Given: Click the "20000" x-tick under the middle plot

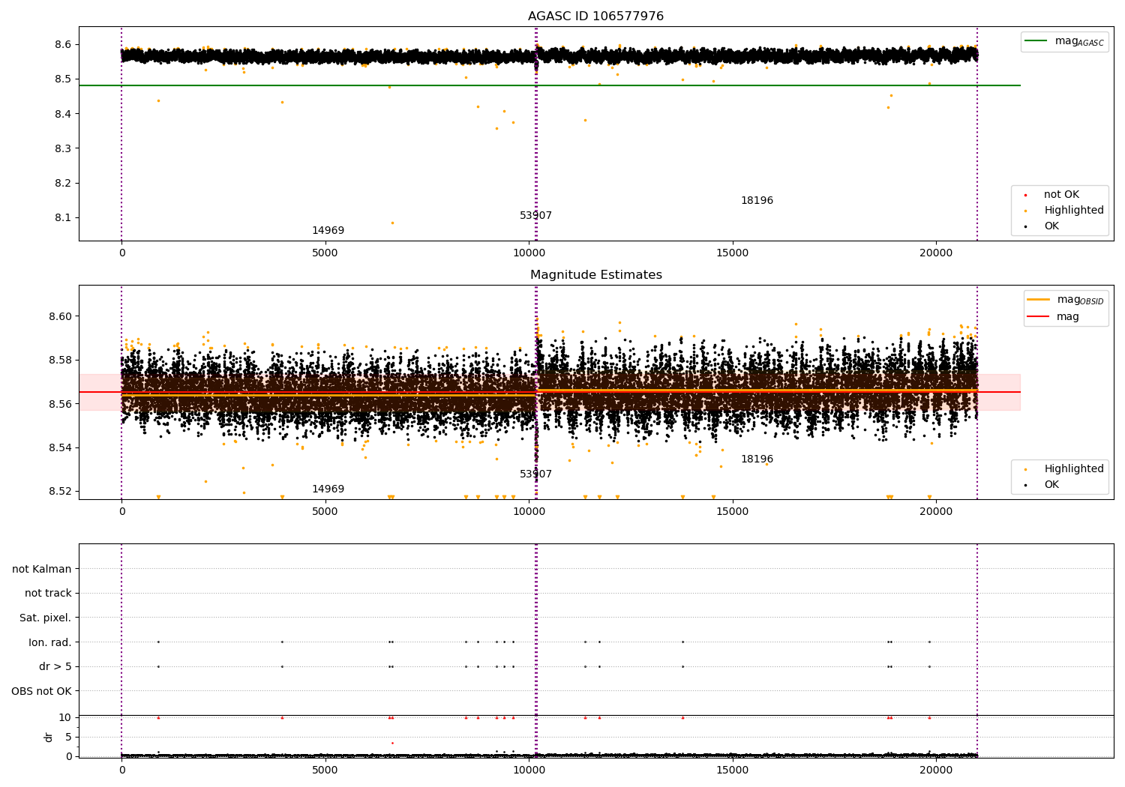Looking at the screenshot, I should (936, 512).
